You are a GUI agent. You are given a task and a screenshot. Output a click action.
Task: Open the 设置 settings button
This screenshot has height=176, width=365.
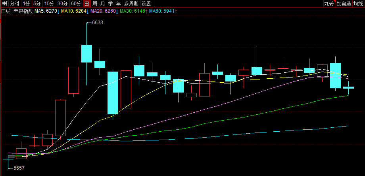pos(146,4)
